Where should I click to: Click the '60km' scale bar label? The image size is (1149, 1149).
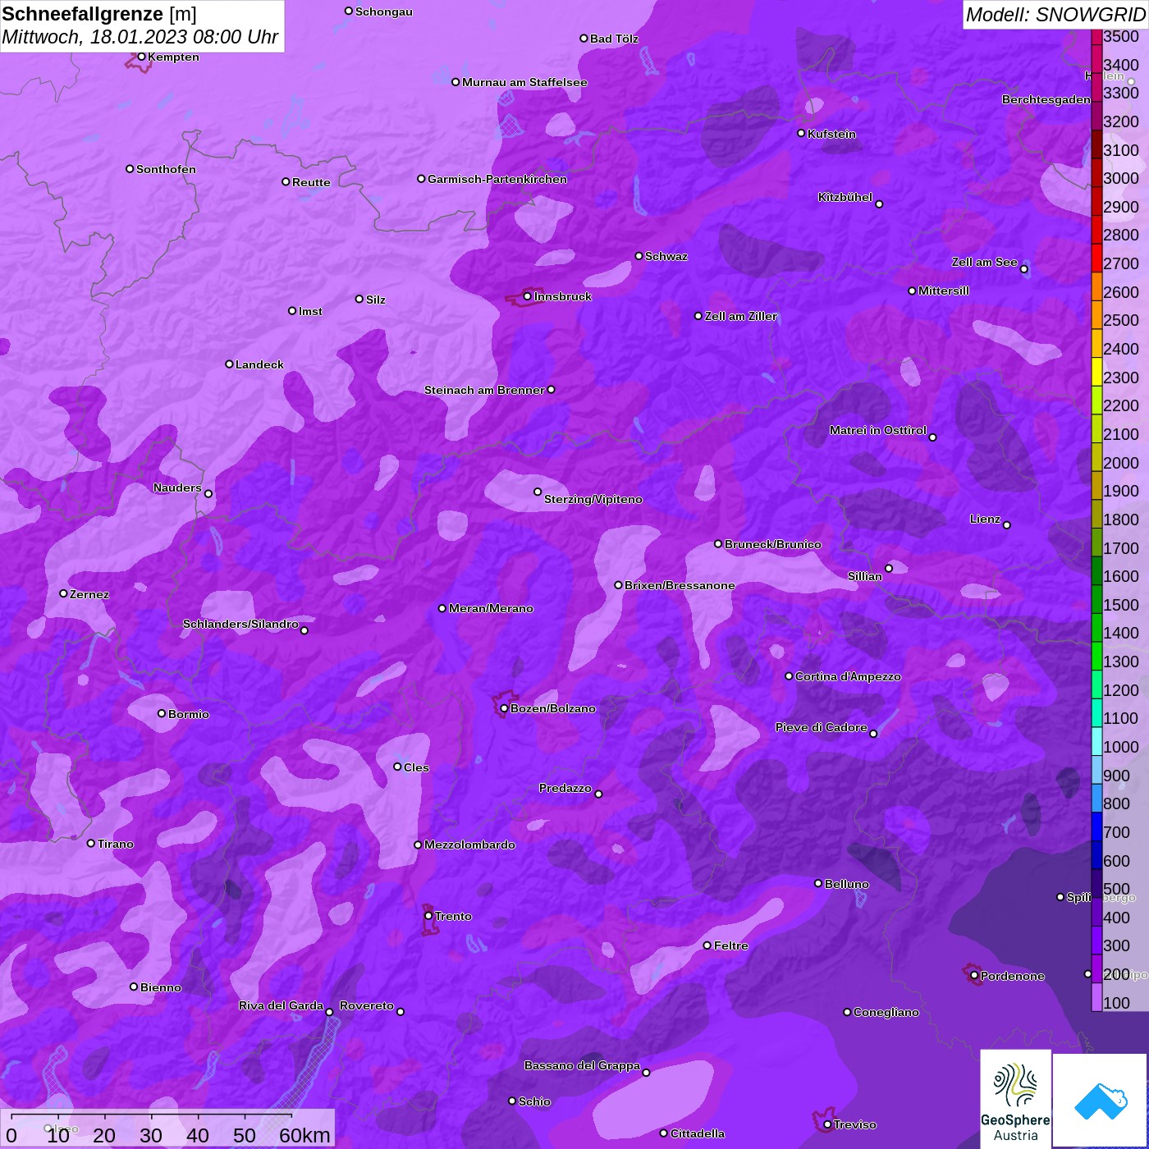pos(304,1135)
